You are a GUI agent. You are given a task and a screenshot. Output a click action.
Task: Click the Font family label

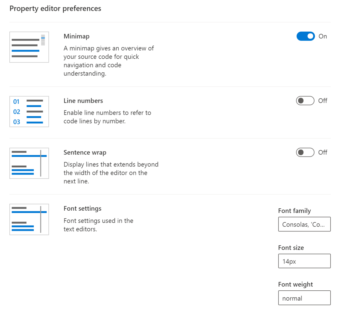coord(294,211)
